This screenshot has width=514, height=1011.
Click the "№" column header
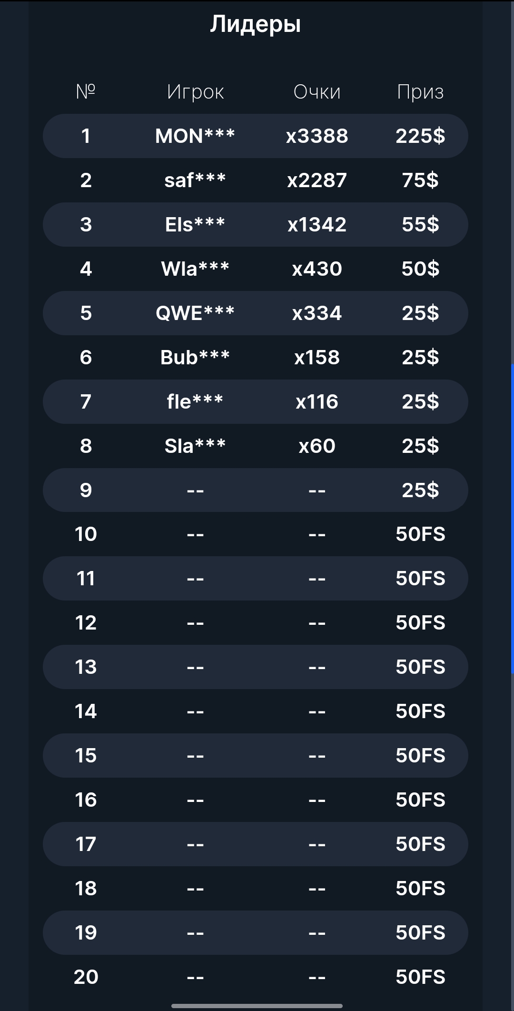(86, 91)
